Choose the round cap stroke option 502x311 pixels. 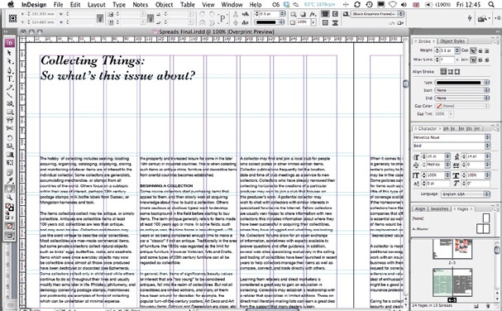[480, 50]
